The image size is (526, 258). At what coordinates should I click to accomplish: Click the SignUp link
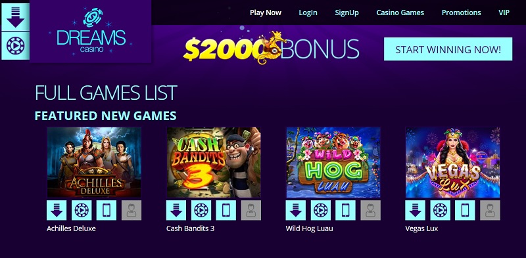point(347,12)
